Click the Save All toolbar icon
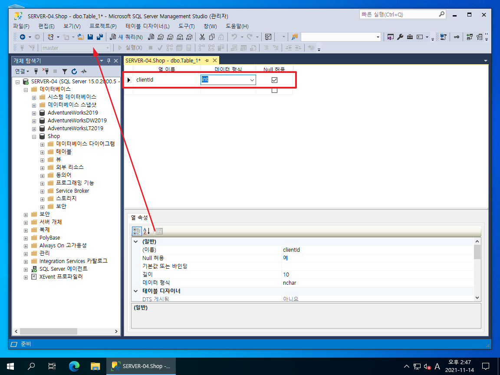Screen dimensions: 500x375 100,37
